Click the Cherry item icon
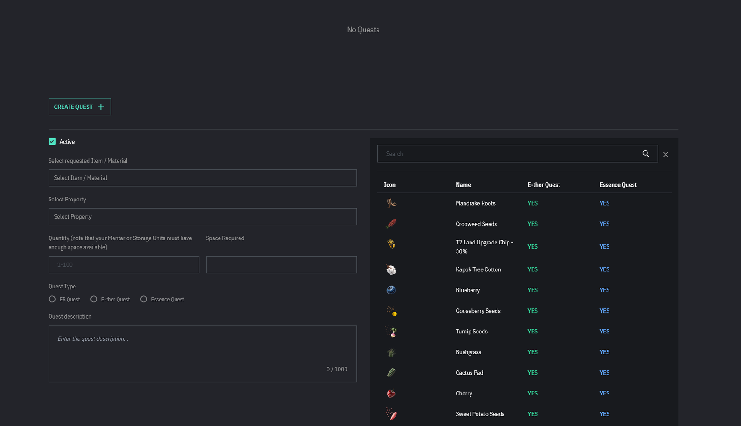This screenshot has width=741, height=426. coord(391,393)
